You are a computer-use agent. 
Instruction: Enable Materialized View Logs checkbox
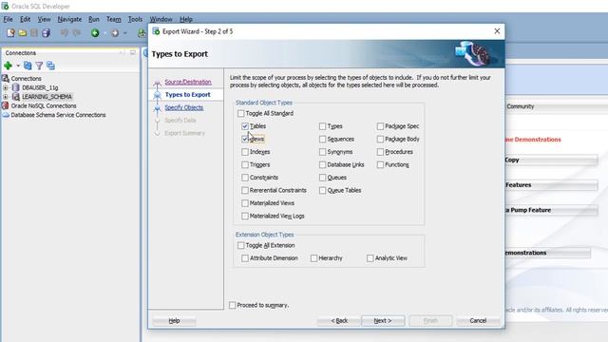(245, 216)
